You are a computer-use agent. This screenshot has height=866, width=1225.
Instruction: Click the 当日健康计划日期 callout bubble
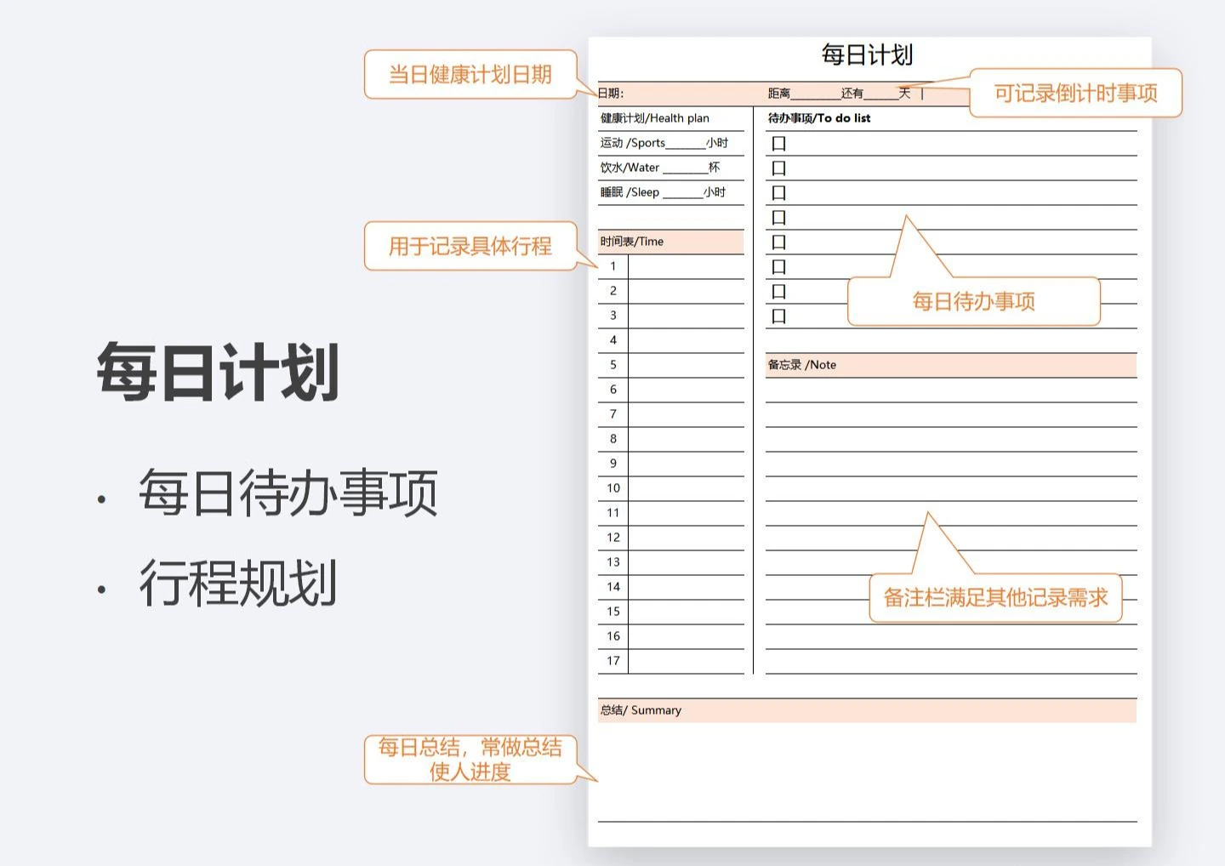click(470, 75)
